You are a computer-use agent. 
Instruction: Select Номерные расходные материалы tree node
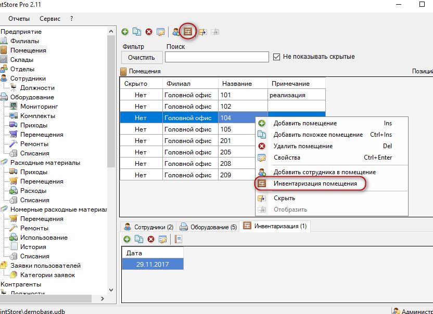pos(58,210)
